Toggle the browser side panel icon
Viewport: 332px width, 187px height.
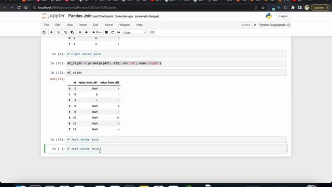[x=300, y=8]
